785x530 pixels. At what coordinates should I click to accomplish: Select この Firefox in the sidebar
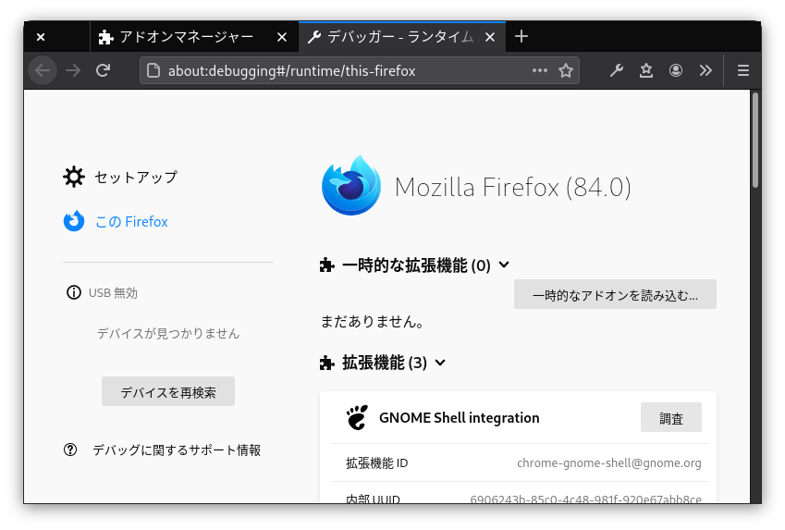pyautogui.click(x=131, y=221)
